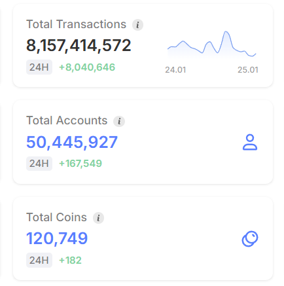Image resolution: width=284 pixels, height=286 pixels.
Task: Click the Total Accounts heading
Action: [67, 120]
